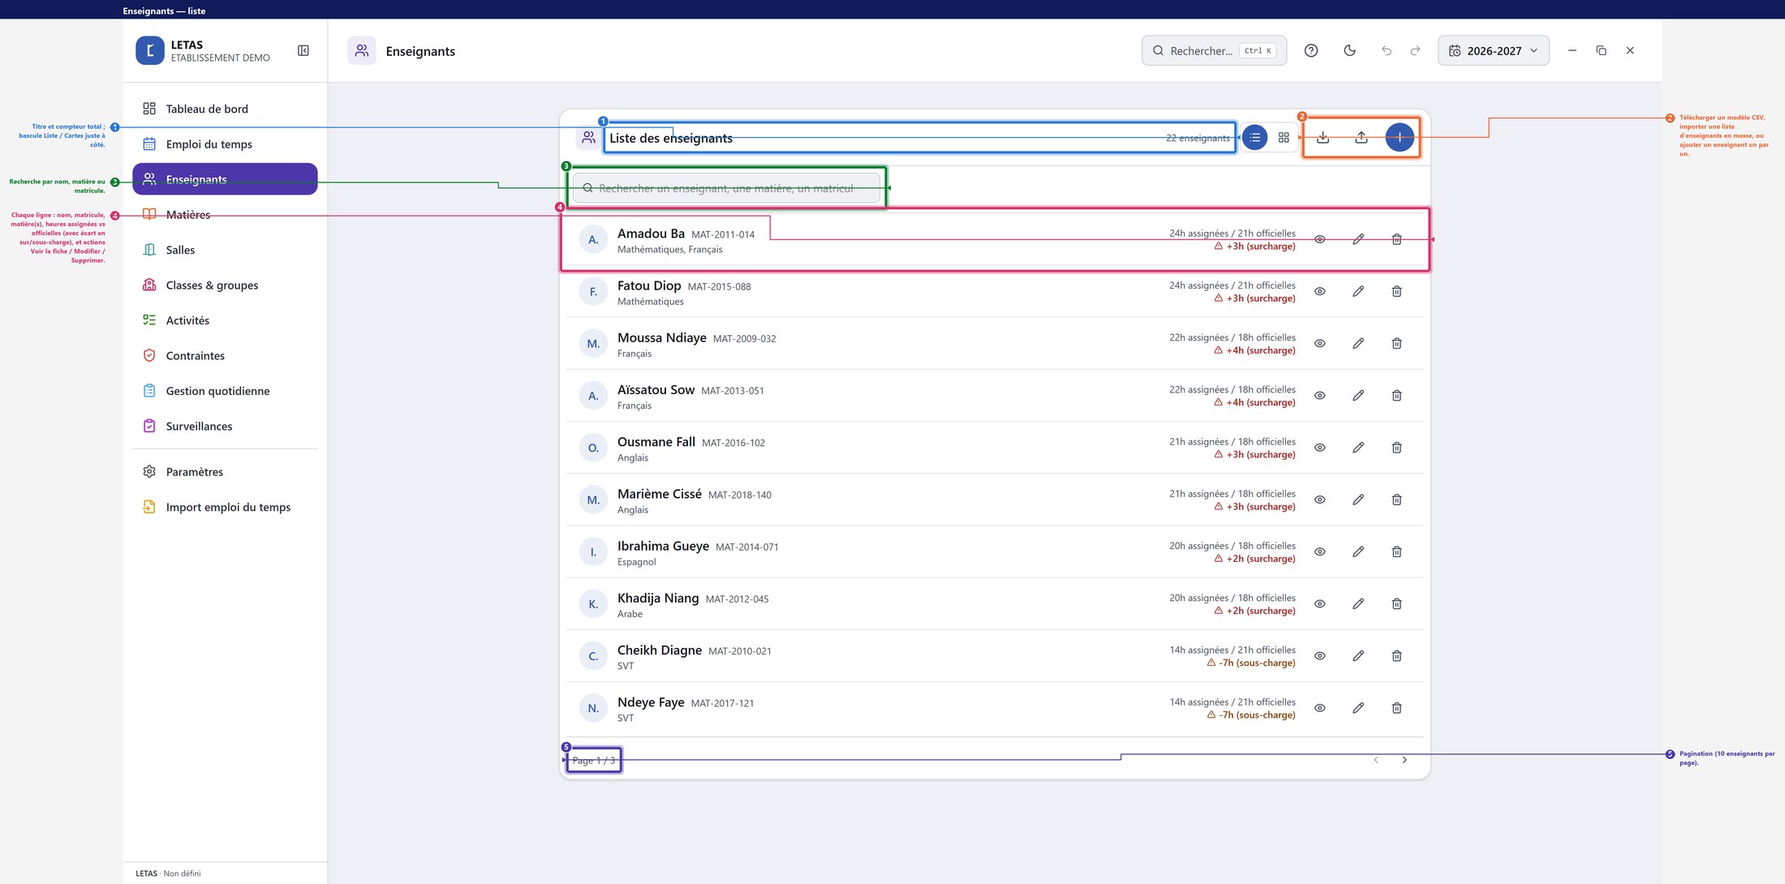Screen dimensions: 1785x884
Task: Go to previous page chevron
Action: 1376,760
